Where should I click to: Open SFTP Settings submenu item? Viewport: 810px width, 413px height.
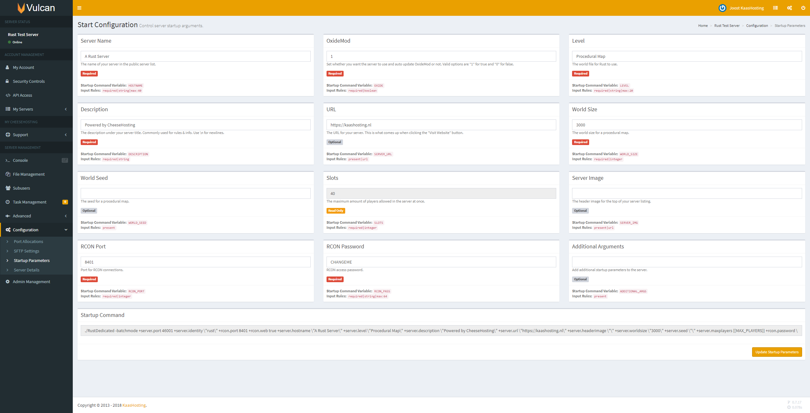click(x=26, y=251)
